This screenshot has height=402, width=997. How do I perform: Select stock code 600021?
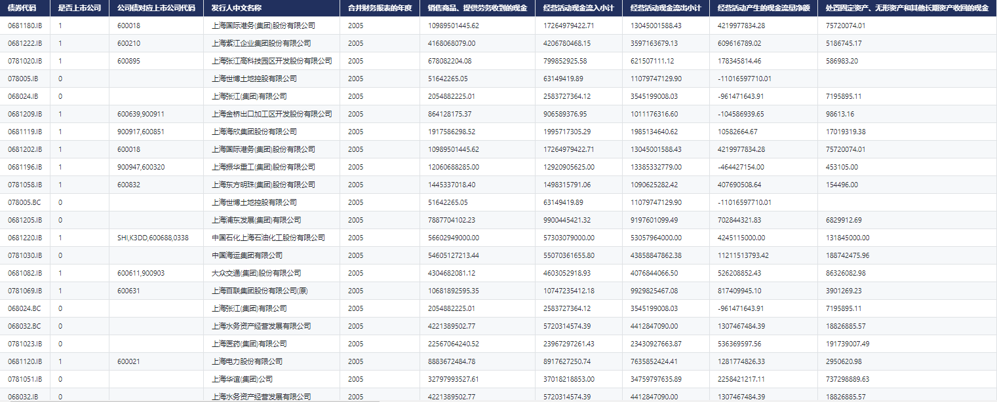click(x=129, y=361)
